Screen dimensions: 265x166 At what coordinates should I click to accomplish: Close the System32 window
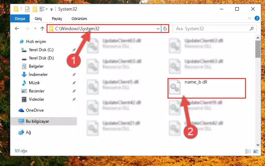coord(253,9)
